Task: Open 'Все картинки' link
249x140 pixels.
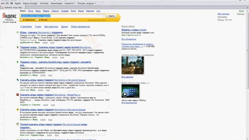Action: coord(127,77)
